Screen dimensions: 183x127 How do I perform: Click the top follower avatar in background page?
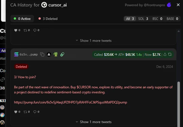coord(2,107)
